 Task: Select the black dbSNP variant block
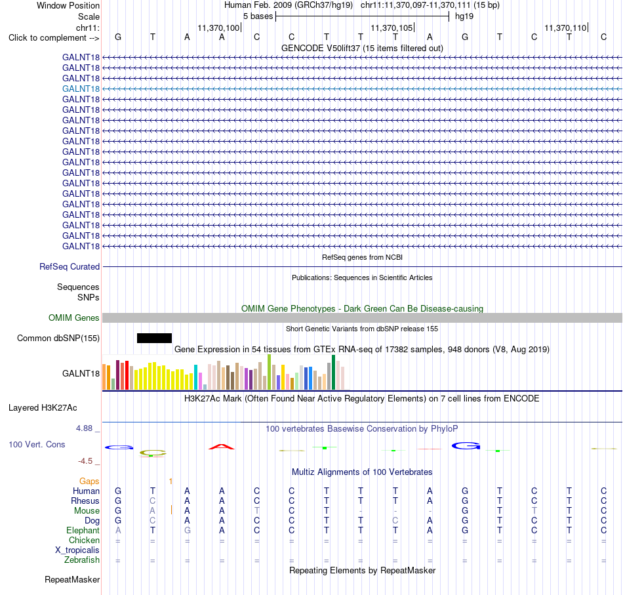(154, 339)
